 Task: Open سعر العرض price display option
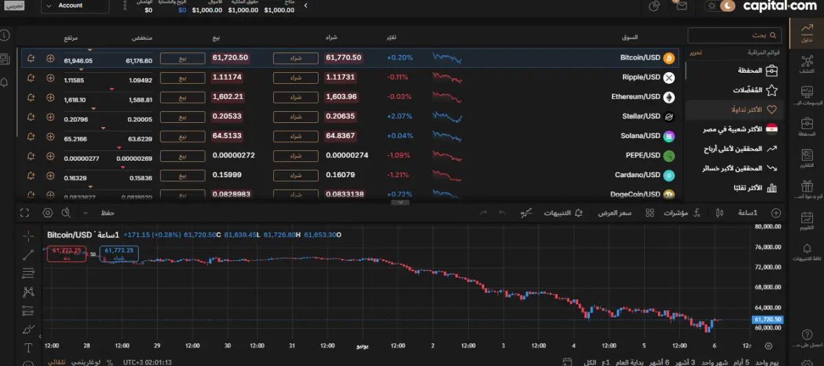[614, 213]
